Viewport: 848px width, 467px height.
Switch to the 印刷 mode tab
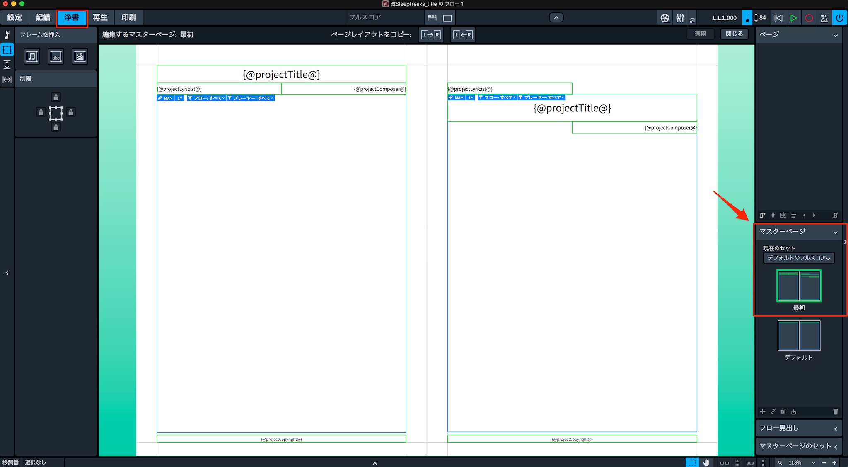pos(128,17)
